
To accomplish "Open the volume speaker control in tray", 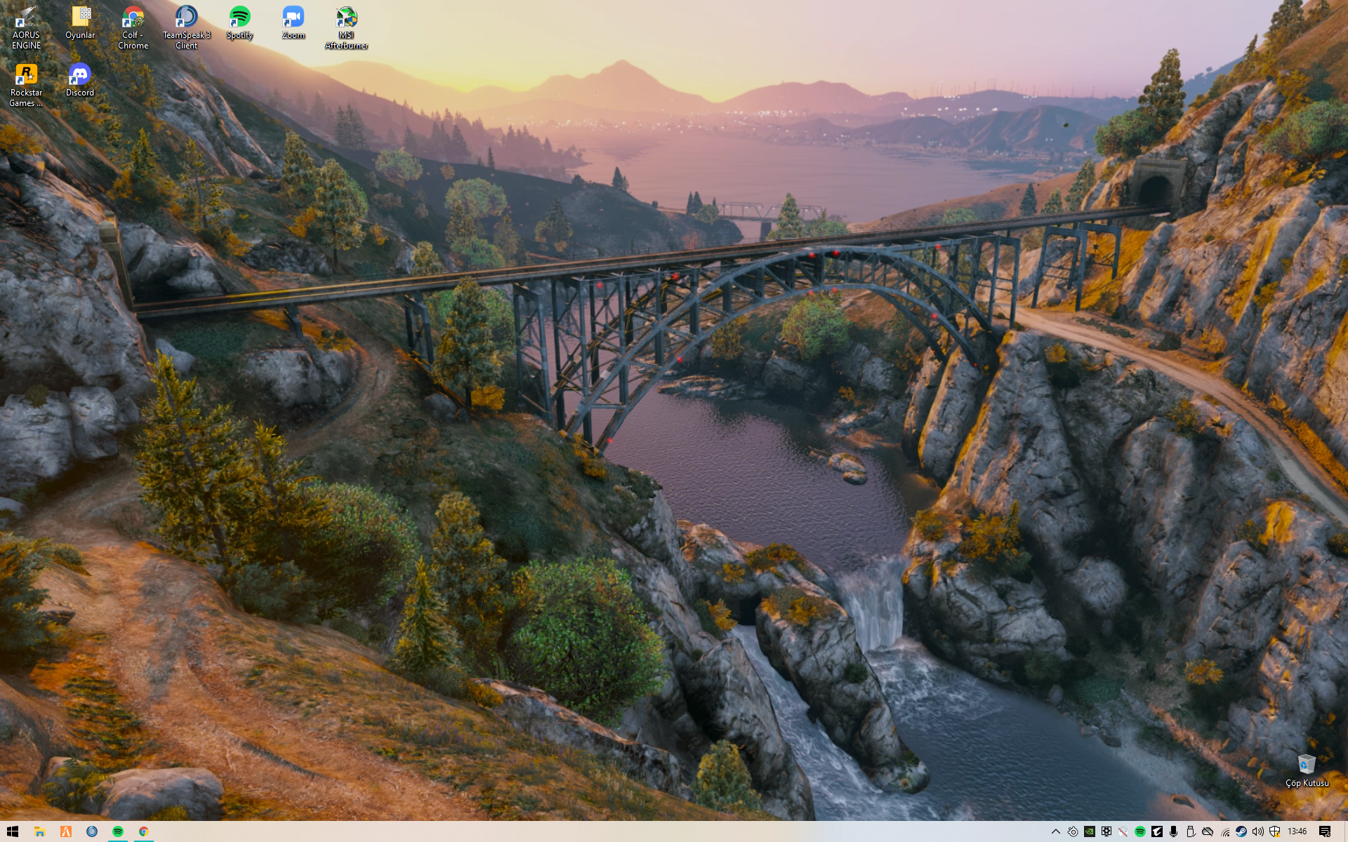I will point(1257,831).
